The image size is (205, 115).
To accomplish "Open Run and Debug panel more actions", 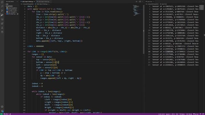I will [17, 2].
